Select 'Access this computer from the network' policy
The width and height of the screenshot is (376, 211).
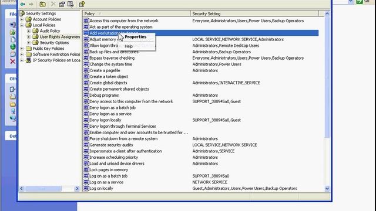[124, 21]
